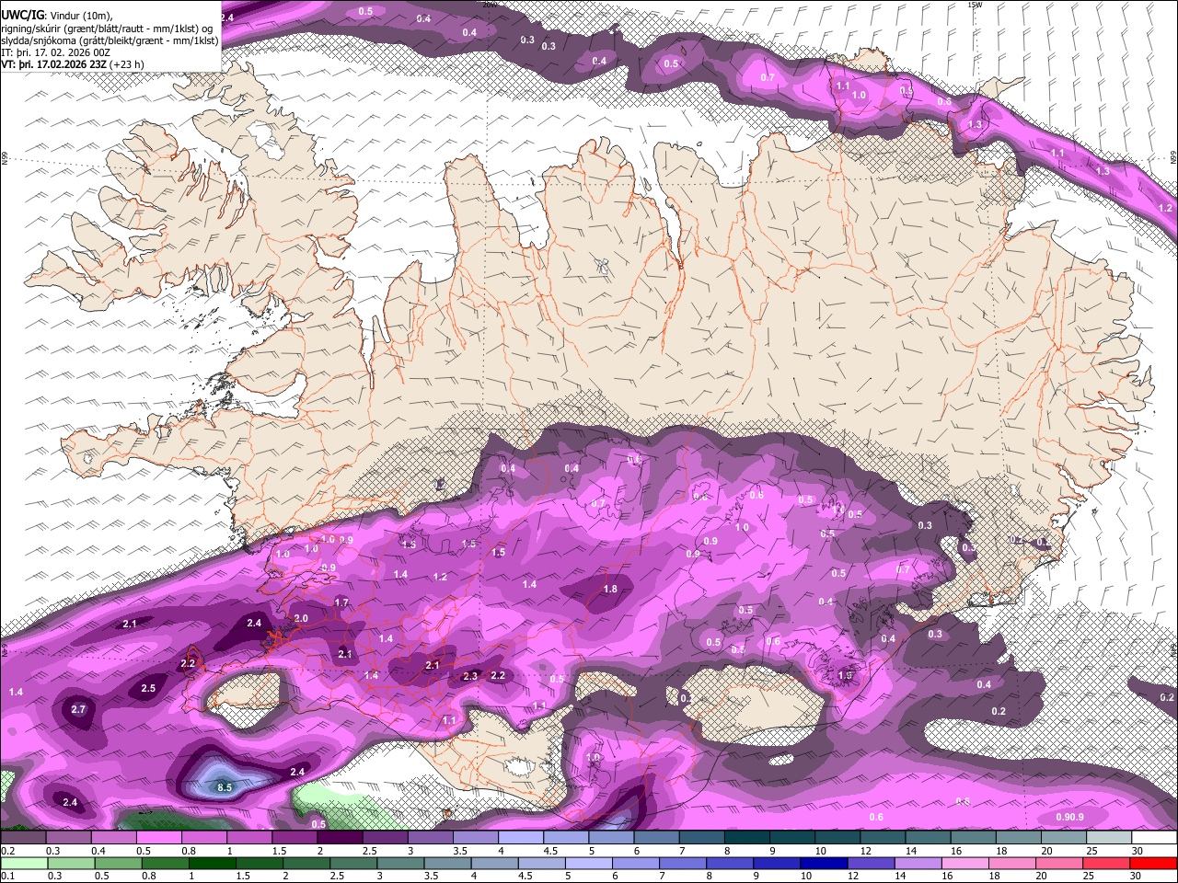Click the 0.4 label in the top legend row

(x=98, y=851)
